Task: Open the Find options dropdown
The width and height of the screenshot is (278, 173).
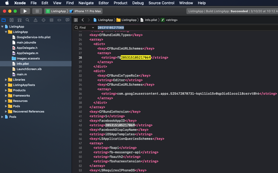Action: (x=93, y=28)
